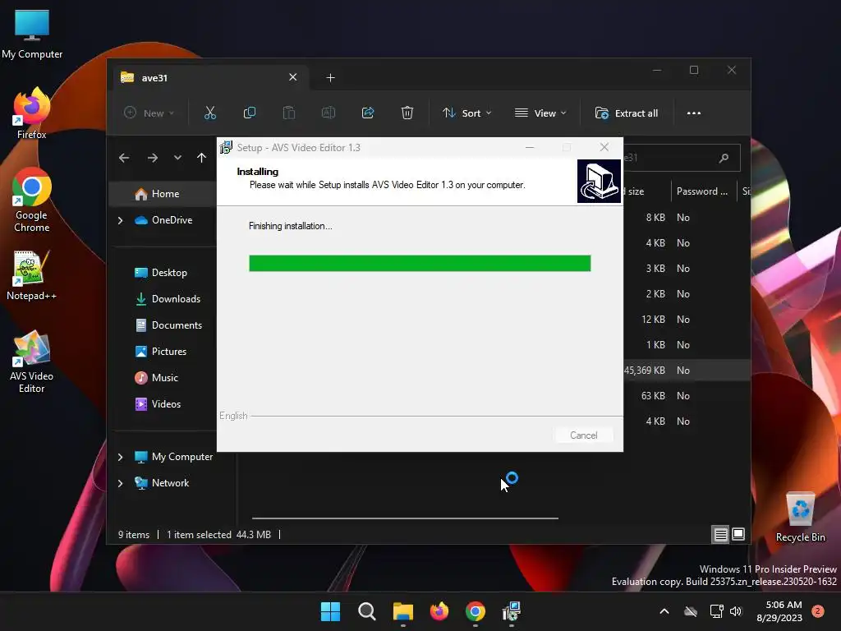Screen dimensions: 841x631
Task: Expand the OneDrive tree node
Action: click(x=120, y=220)
